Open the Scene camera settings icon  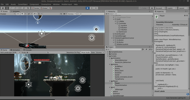[x=65, y=14]
